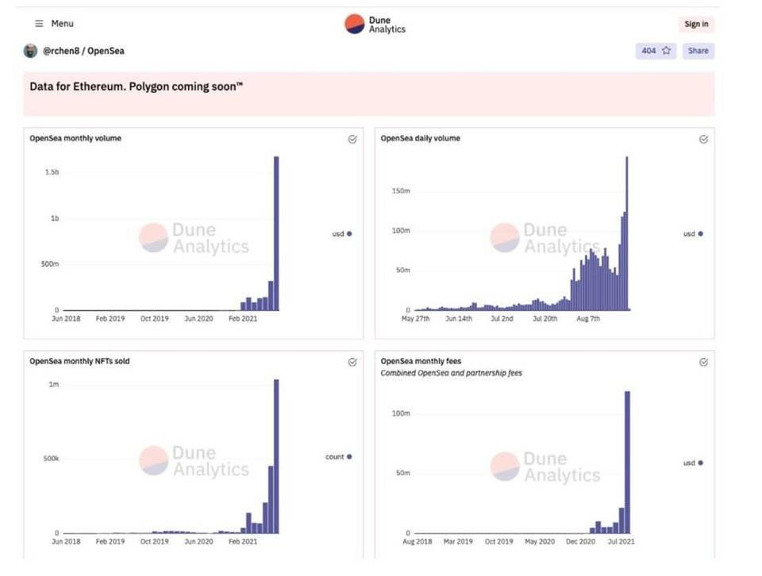Image resolution: width=762 pixels, height=576 pixels.
Task: Click the rchen8 profile avatar
Action: pyautogui.click(x=31, y=51)
